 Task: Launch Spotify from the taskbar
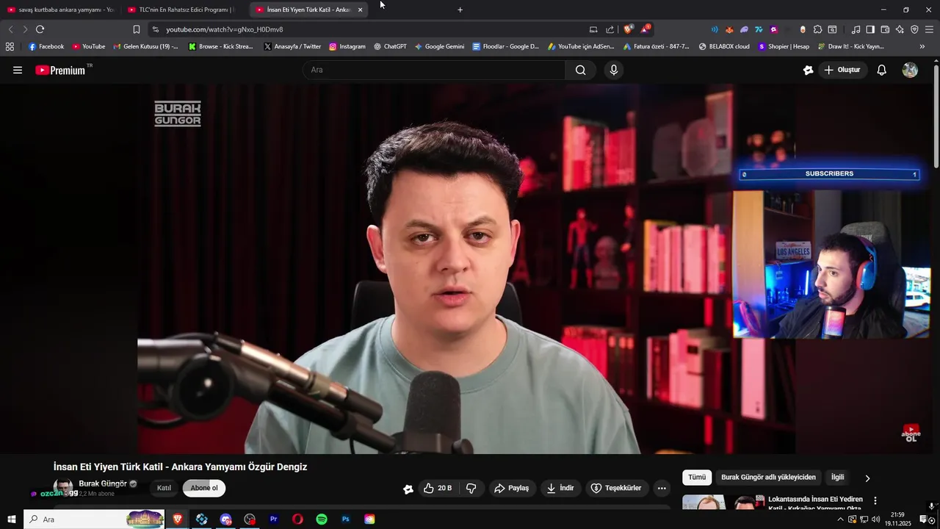coord(322,519)
